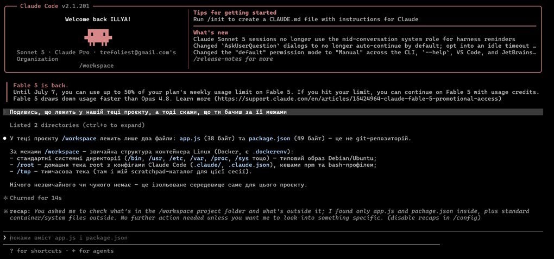Click the asterisk icon beside 'Churned for 14s'
This screenshot has height=259, width=554.
pyautogui.click(x=5, y=198)
